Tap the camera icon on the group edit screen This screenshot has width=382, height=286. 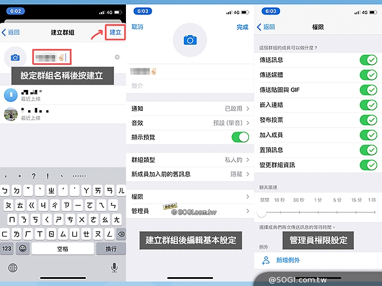pyautogui.click(x=190, y=40)
